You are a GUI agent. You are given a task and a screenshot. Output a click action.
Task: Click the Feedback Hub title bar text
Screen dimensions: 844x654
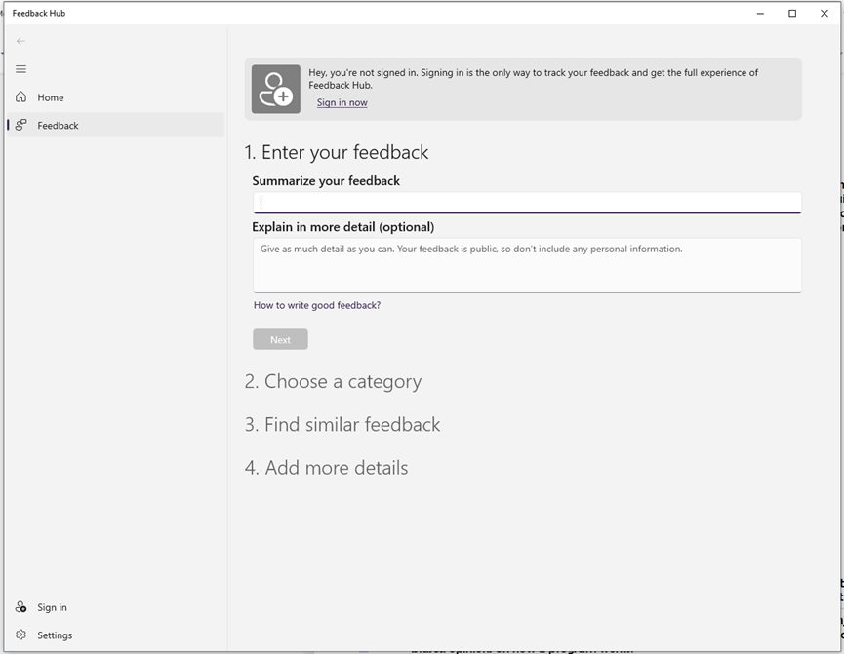pyautogui.click(x=39, y=14)
